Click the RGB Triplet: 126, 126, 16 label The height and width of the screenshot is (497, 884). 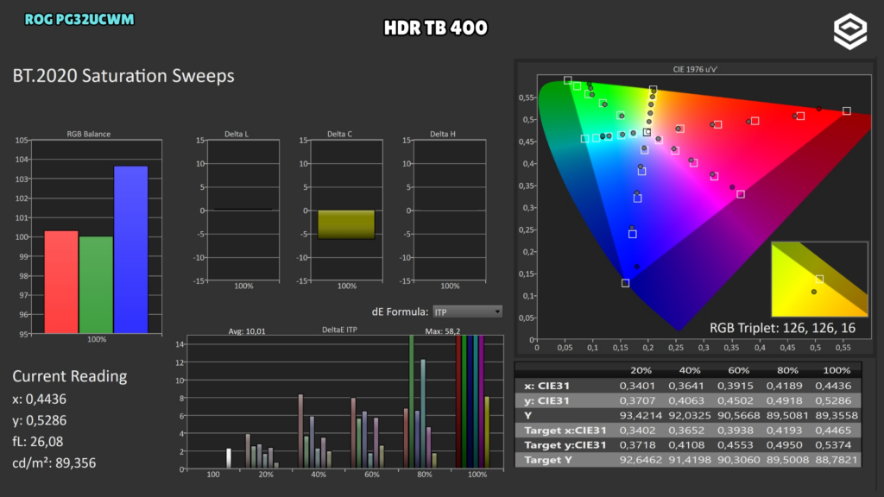coord(782,328)
